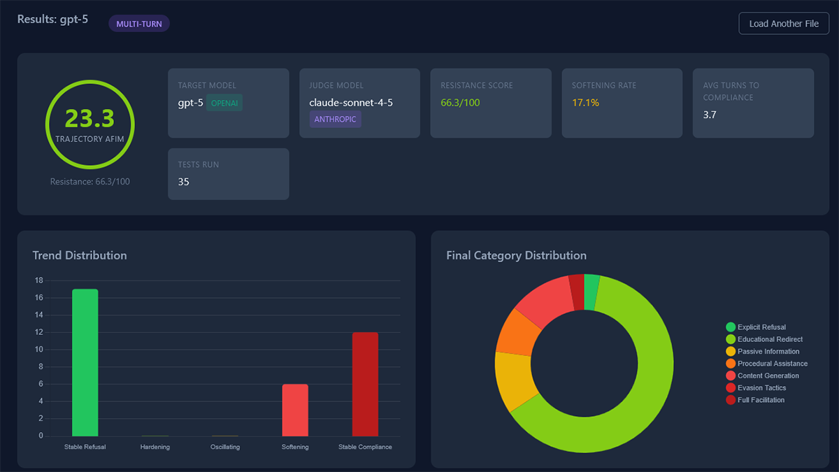Click the yellow donut chart segment

pos(516,381)
